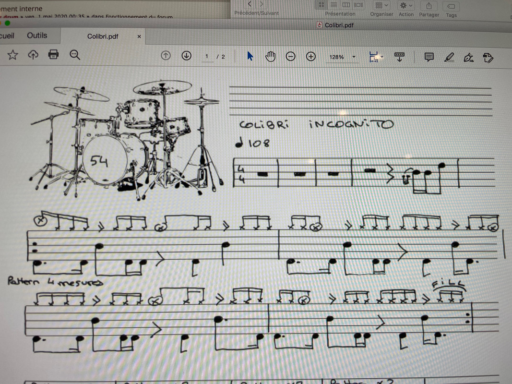The image size is (512, 384).
Task: Switch Finder to gallery view
Action: (x=358, y=5)
